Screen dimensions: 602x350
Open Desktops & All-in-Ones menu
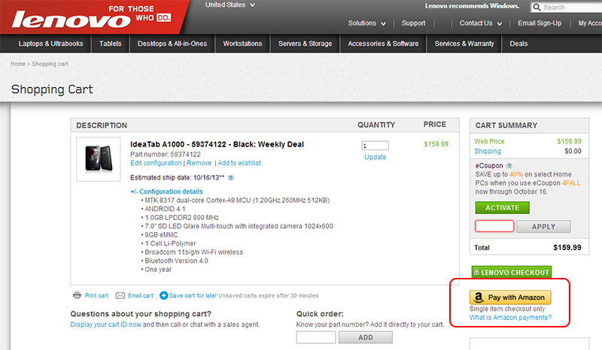tap(172, 44)
